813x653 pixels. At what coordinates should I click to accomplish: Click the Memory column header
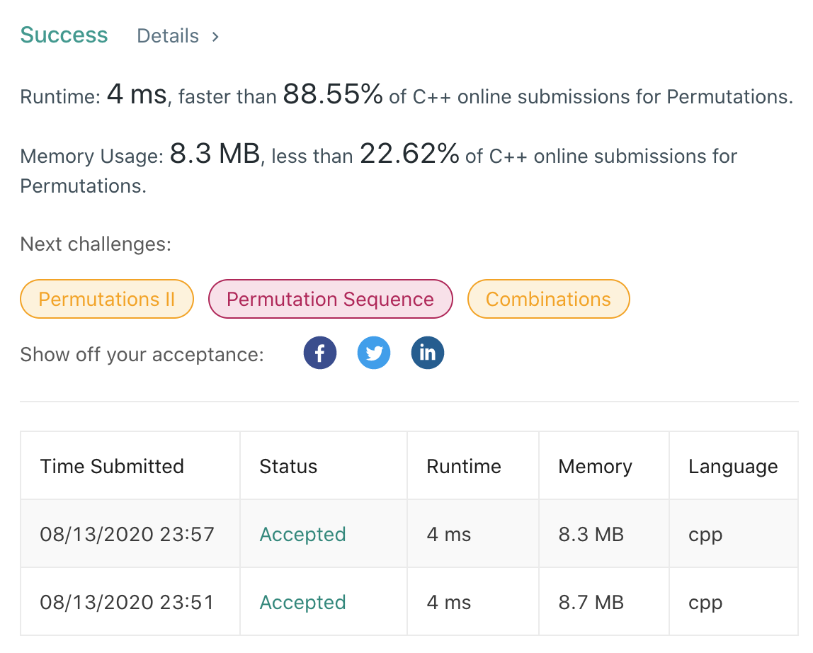click(x=595, y=466)
